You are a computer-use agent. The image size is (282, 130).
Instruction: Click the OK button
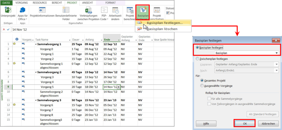pyautogui.click(x=245, y=124)
